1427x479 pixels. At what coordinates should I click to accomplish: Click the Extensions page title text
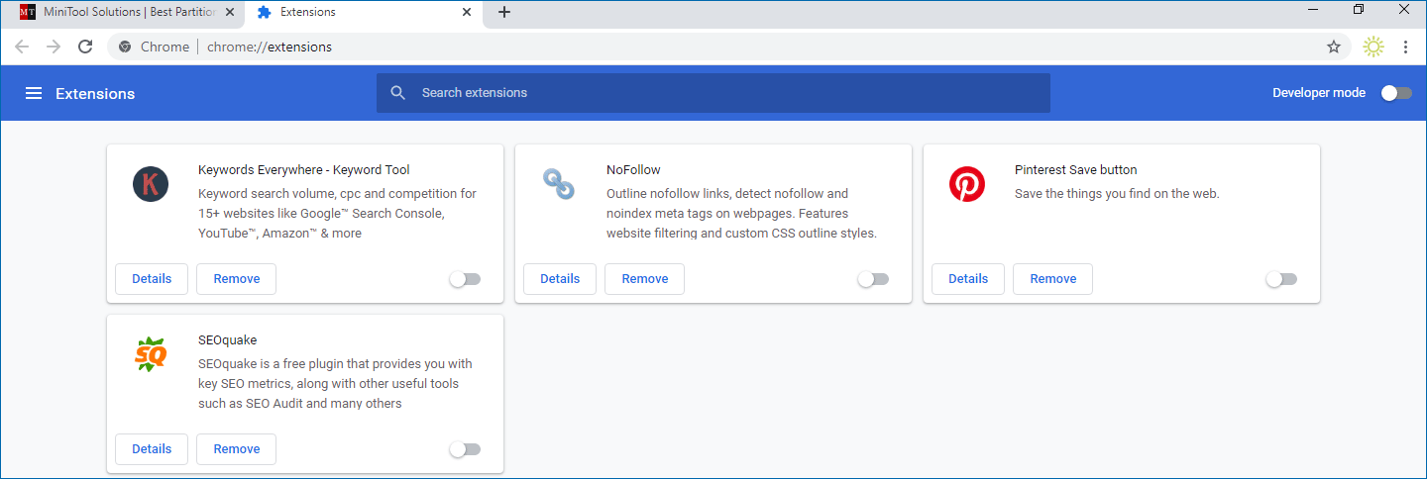point(95,94)
